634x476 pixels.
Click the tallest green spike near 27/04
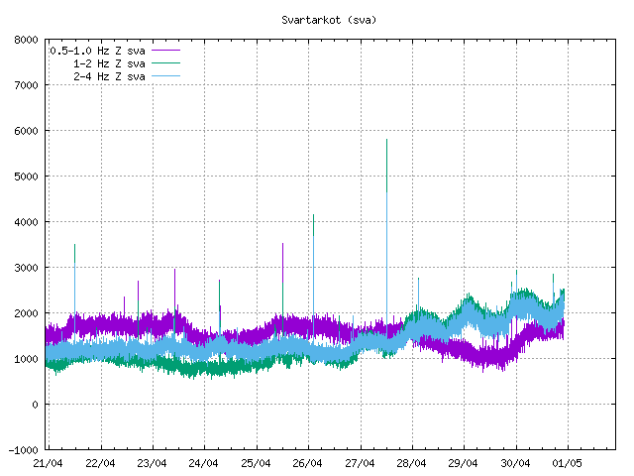[386, 166]
